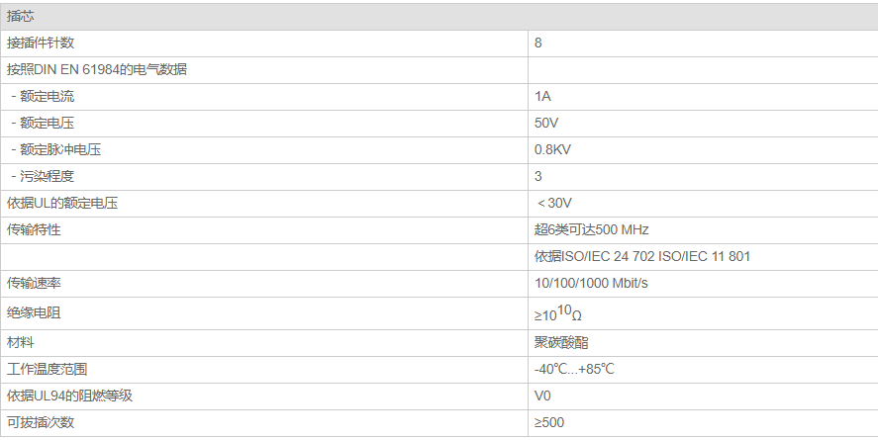Select the value 8 for pin count

[538, 43]
